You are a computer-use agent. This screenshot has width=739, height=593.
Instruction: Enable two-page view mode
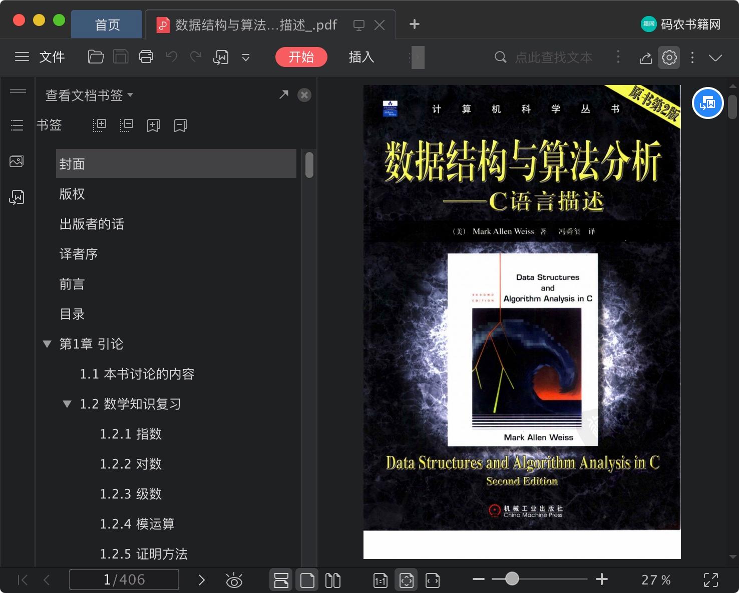point(332,580)
